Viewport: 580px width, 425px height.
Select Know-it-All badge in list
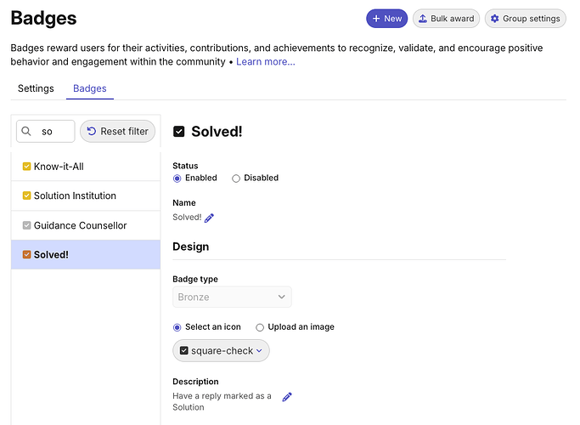pyautogui.click(x=86, y=167)
